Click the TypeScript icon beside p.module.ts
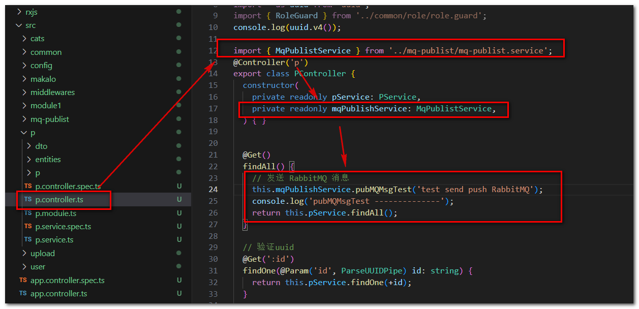The height and width of the screenshot is (309, 639). pyautogui.click(x=27, y=213)
